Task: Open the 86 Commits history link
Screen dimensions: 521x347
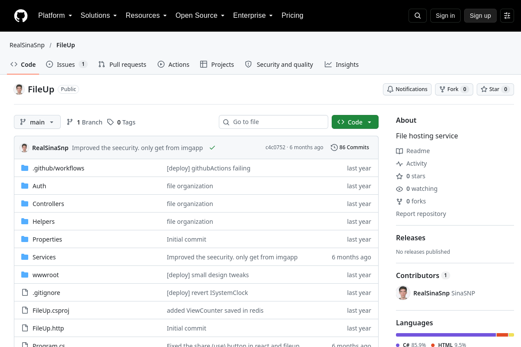Action: pos(350,147)
